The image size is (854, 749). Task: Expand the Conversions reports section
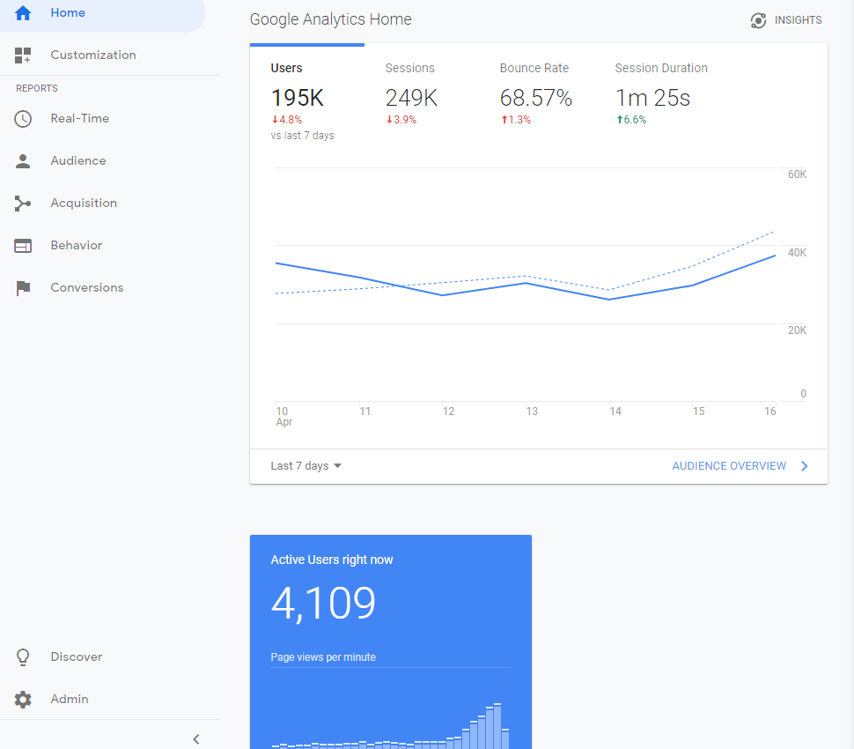click(x=109, y=288)
